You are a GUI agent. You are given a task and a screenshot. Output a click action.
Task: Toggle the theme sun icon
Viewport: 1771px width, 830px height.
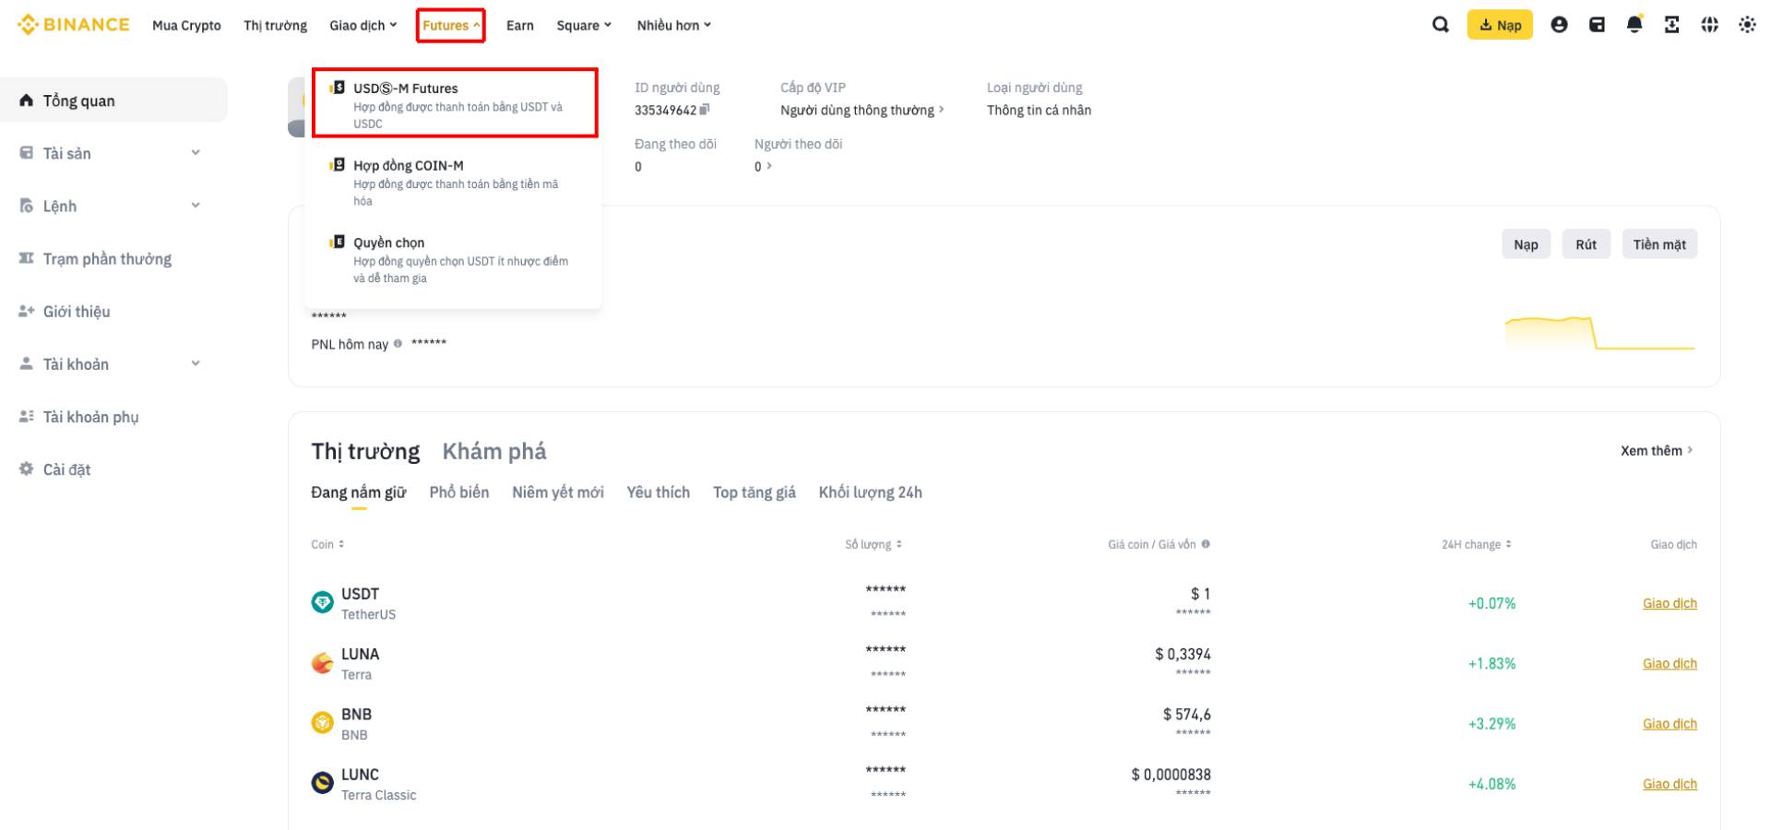click(x=1747, y=25)
